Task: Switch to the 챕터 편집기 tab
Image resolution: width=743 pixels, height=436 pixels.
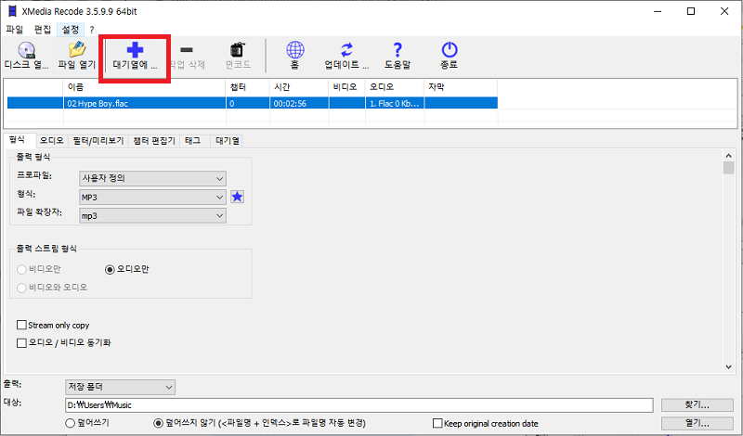Action: (154, 141)
